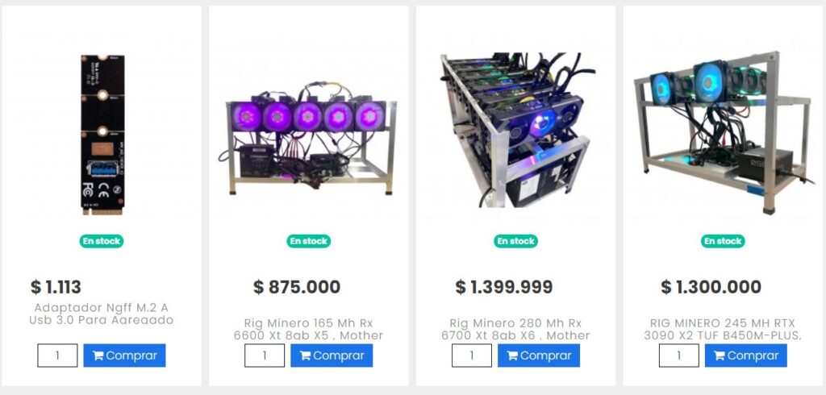Focus quantity field for Rx 6600 Xt rig
The width and height of the screenshot is (826, 395).
265,355
